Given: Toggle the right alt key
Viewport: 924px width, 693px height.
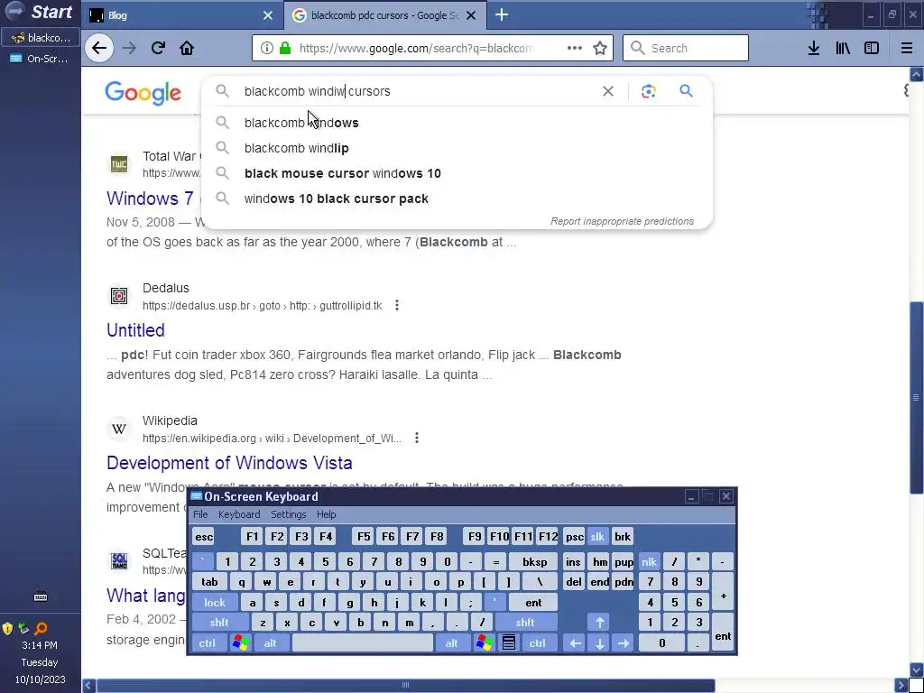Looking at the screenshot, I should tap(451, 642).
